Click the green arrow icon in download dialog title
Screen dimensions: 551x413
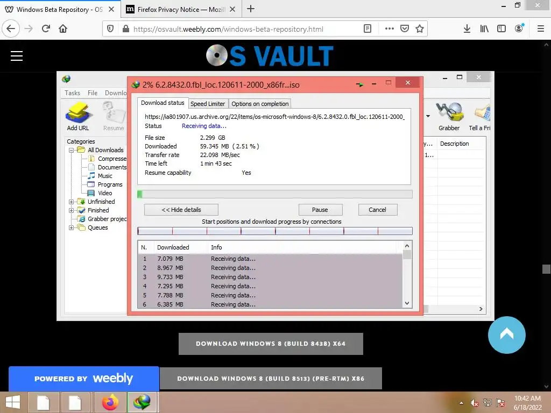pyautogui.click(x=360, y=84)
